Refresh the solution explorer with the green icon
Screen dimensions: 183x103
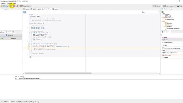click(162, 12)
